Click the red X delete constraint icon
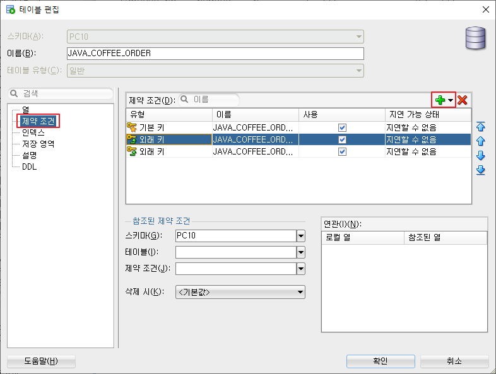Viewport: 496px width, 374px height. click(x=462, y=100)
